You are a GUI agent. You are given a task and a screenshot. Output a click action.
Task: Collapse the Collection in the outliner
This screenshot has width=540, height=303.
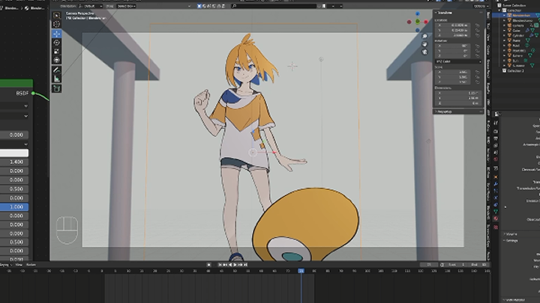[x=499, y=10]
